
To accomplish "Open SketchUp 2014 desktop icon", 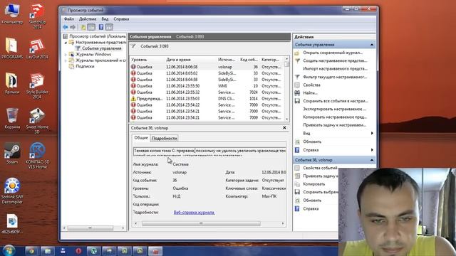I will (37, 16).
